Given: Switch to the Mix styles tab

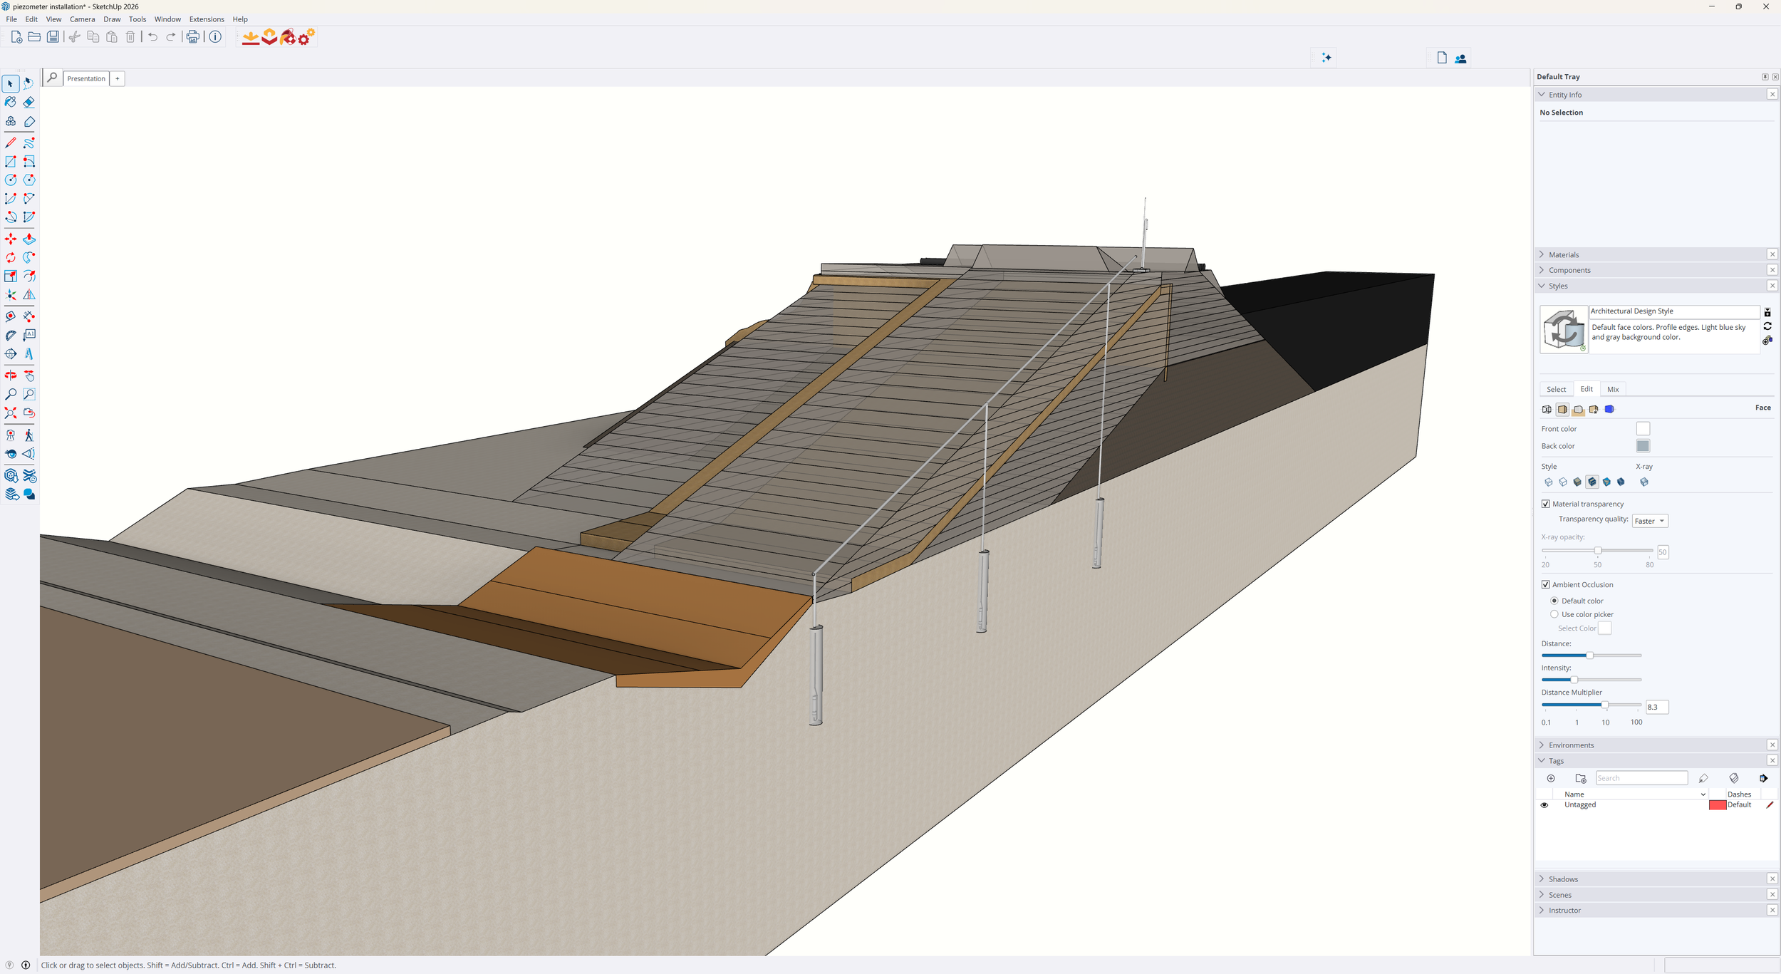Looking at the screenshot, I should click(x=1613, y=390).
